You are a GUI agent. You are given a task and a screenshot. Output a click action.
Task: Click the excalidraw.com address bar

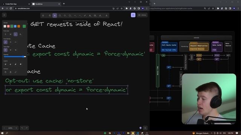64,8
